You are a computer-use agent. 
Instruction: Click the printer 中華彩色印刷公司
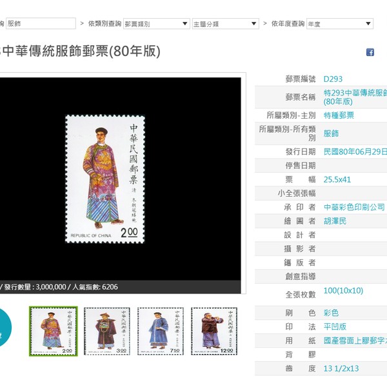(354, 207)
